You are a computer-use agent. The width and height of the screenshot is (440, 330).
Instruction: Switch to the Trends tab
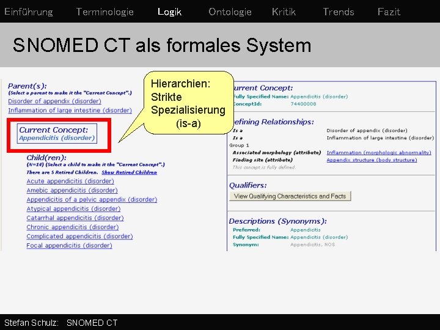pos(339,12)
